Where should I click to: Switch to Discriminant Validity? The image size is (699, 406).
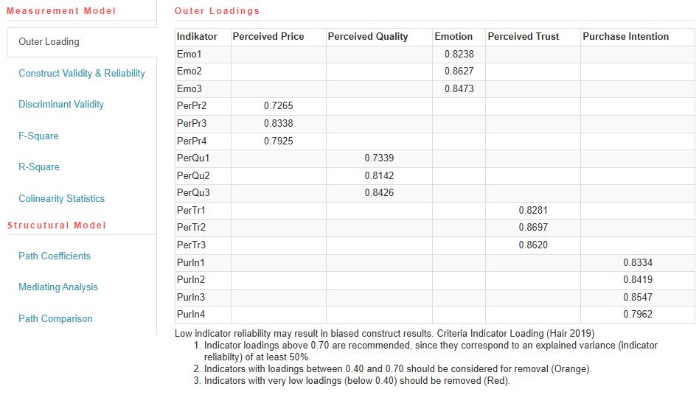61,105
